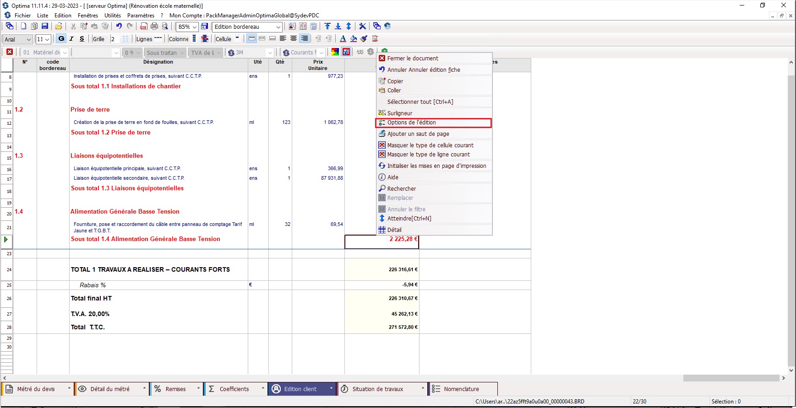Screen dimensions: 796x408
Task: Click the vertical scrollbar down arrow
Action: [x=791, y=370]
